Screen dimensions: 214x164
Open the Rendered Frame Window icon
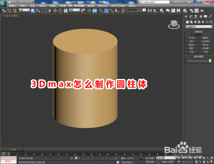(x=196, y=11)
